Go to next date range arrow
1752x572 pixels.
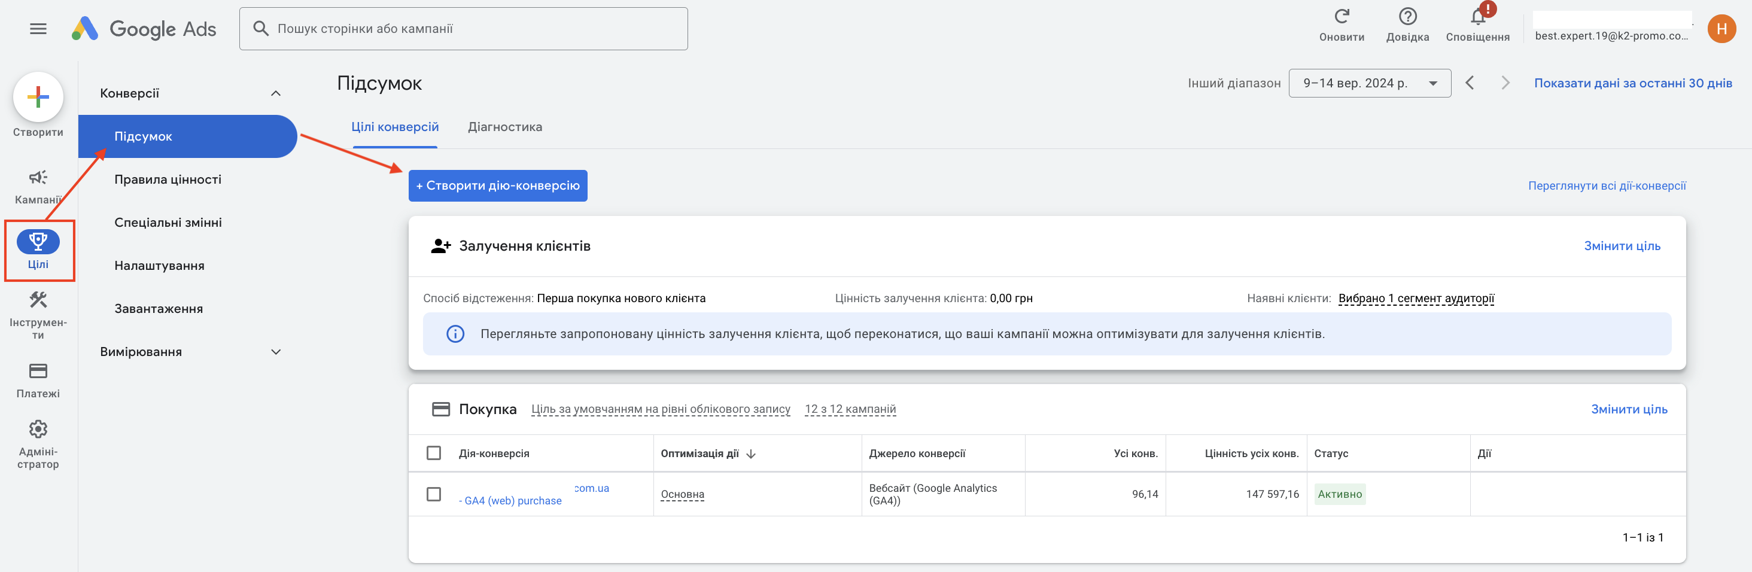(1505, 83)
